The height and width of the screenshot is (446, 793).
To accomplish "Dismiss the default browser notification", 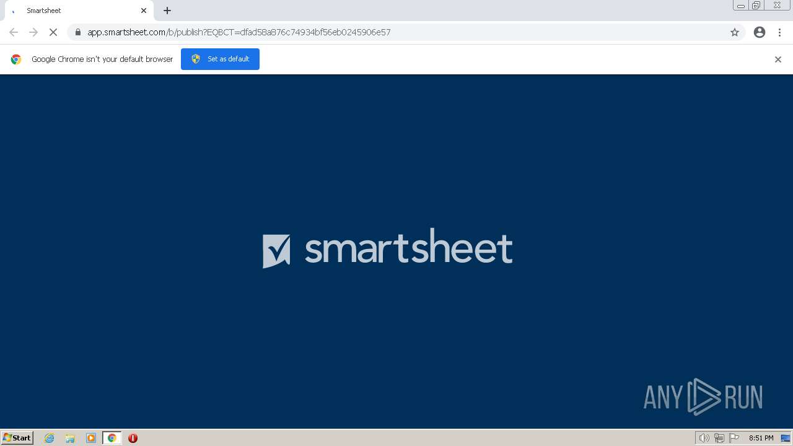I will click(778, 59).
